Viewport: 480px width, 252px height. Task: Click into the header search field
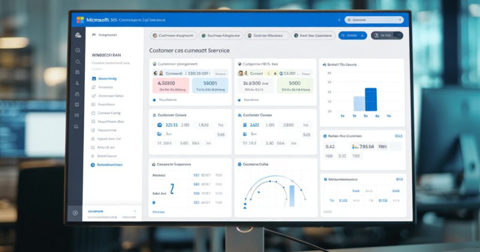point(374,20)
